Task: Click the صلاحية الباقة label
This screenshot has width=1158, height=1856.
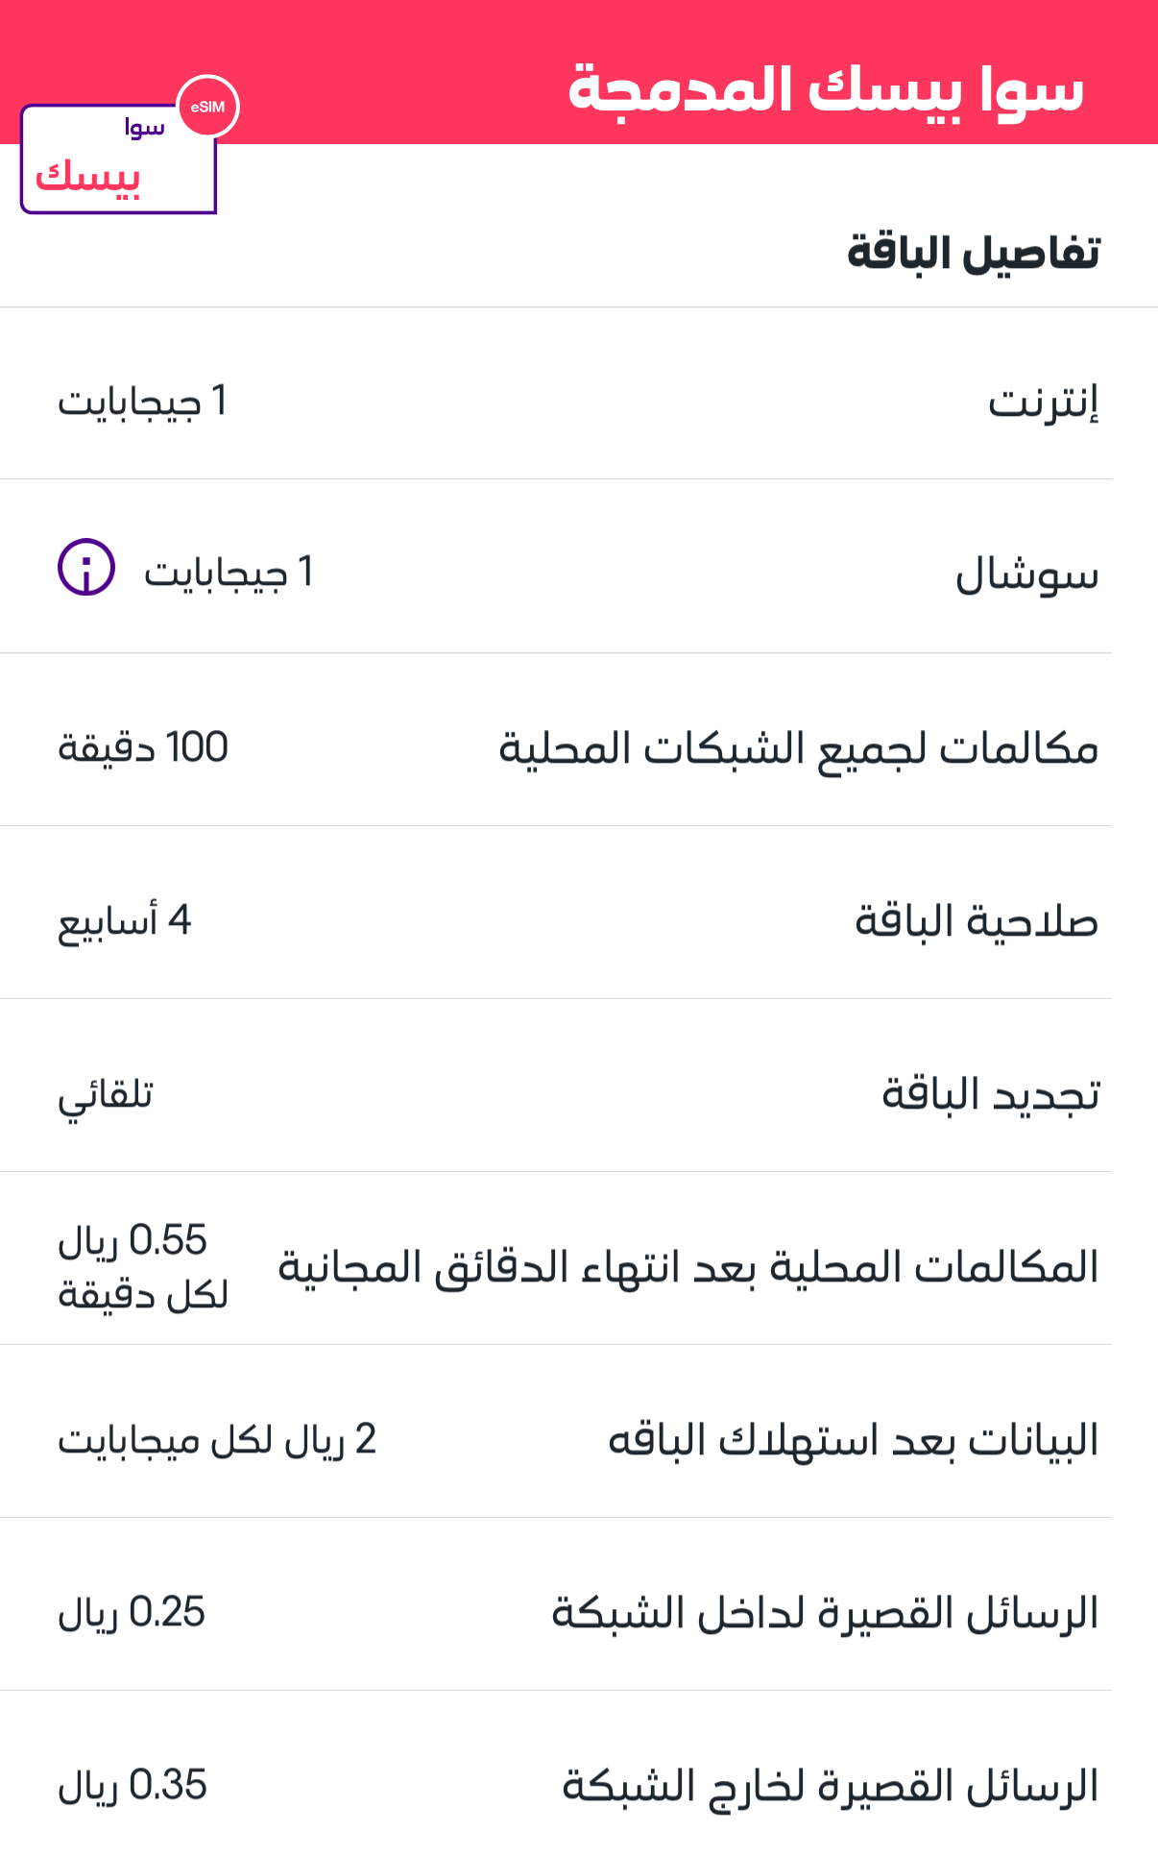Action: [x=977, y=921]
